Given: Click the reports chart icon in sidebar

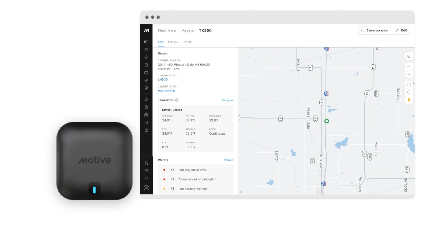Looking at the screenshot, I should 146,122.
